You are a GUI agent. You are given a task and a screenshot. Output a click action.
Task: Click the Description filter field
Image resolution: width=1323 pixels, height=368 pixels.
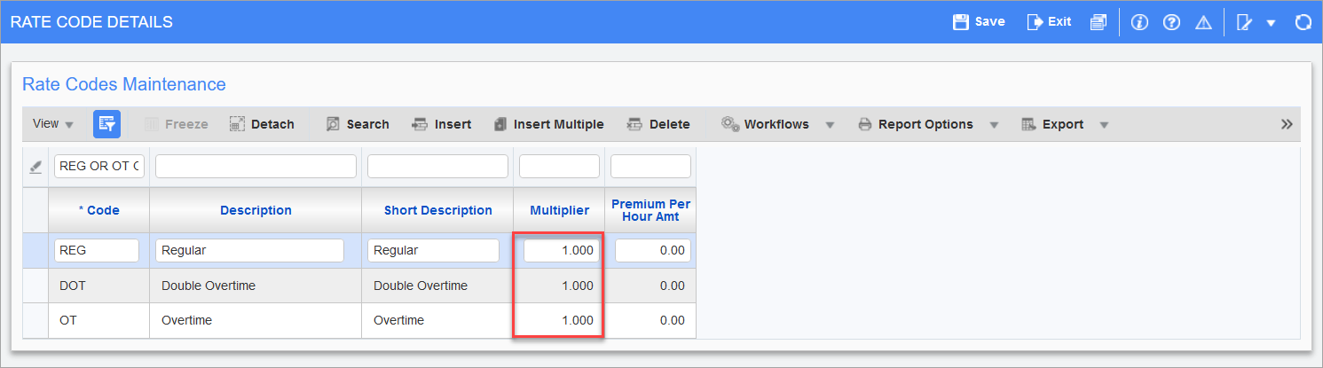point(256,167)
